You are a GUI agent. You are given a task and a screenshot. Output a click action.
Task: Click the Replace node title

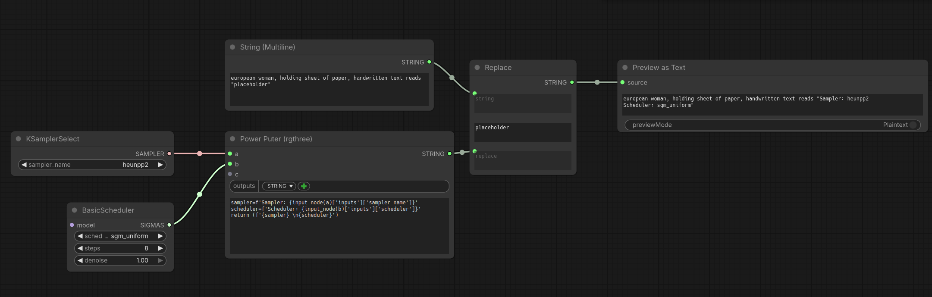click(x=498, y=68)
